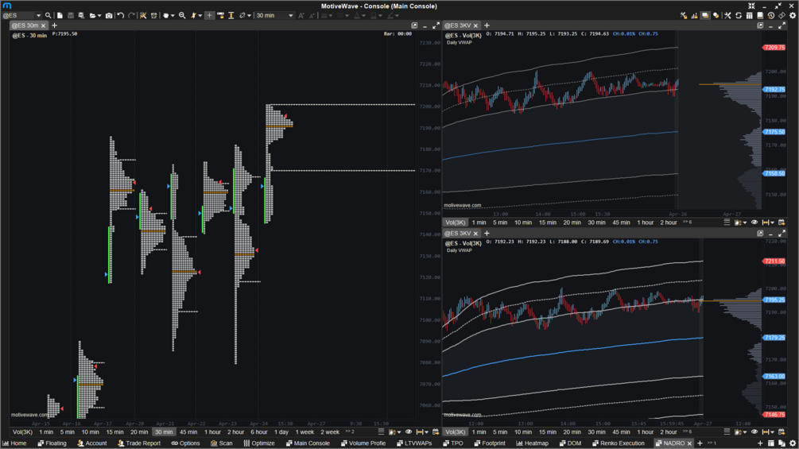Click the red 7209.75 price label
This screenshot has width=799, height=449.
(774, 48)
